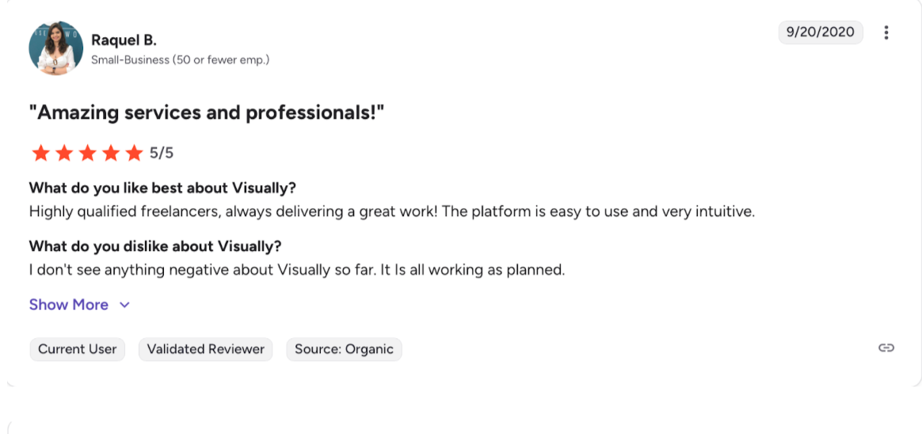
Task: Select the Validated Reviewer tag
Action: pyautogui.click(x=206, y=349)
